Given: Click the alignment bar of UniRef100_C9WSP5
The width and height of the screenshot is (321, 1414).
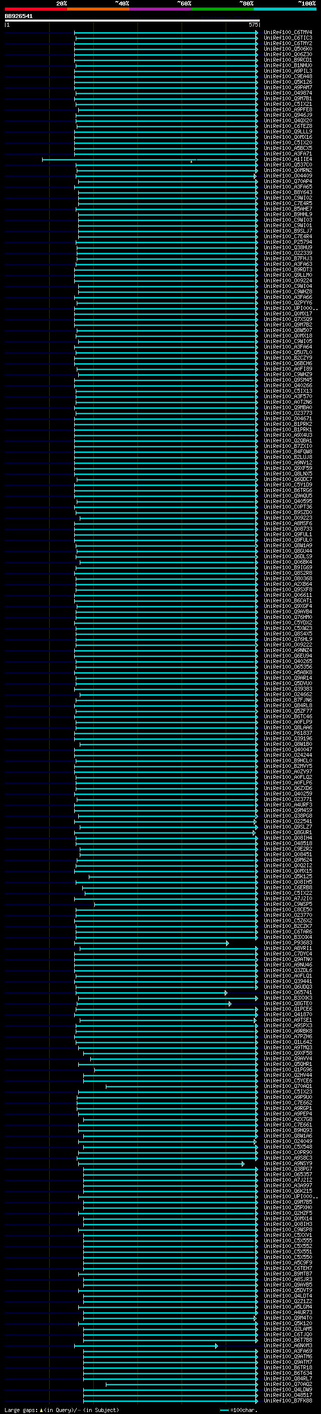Looking at the screenshot, I should (176, 904).
